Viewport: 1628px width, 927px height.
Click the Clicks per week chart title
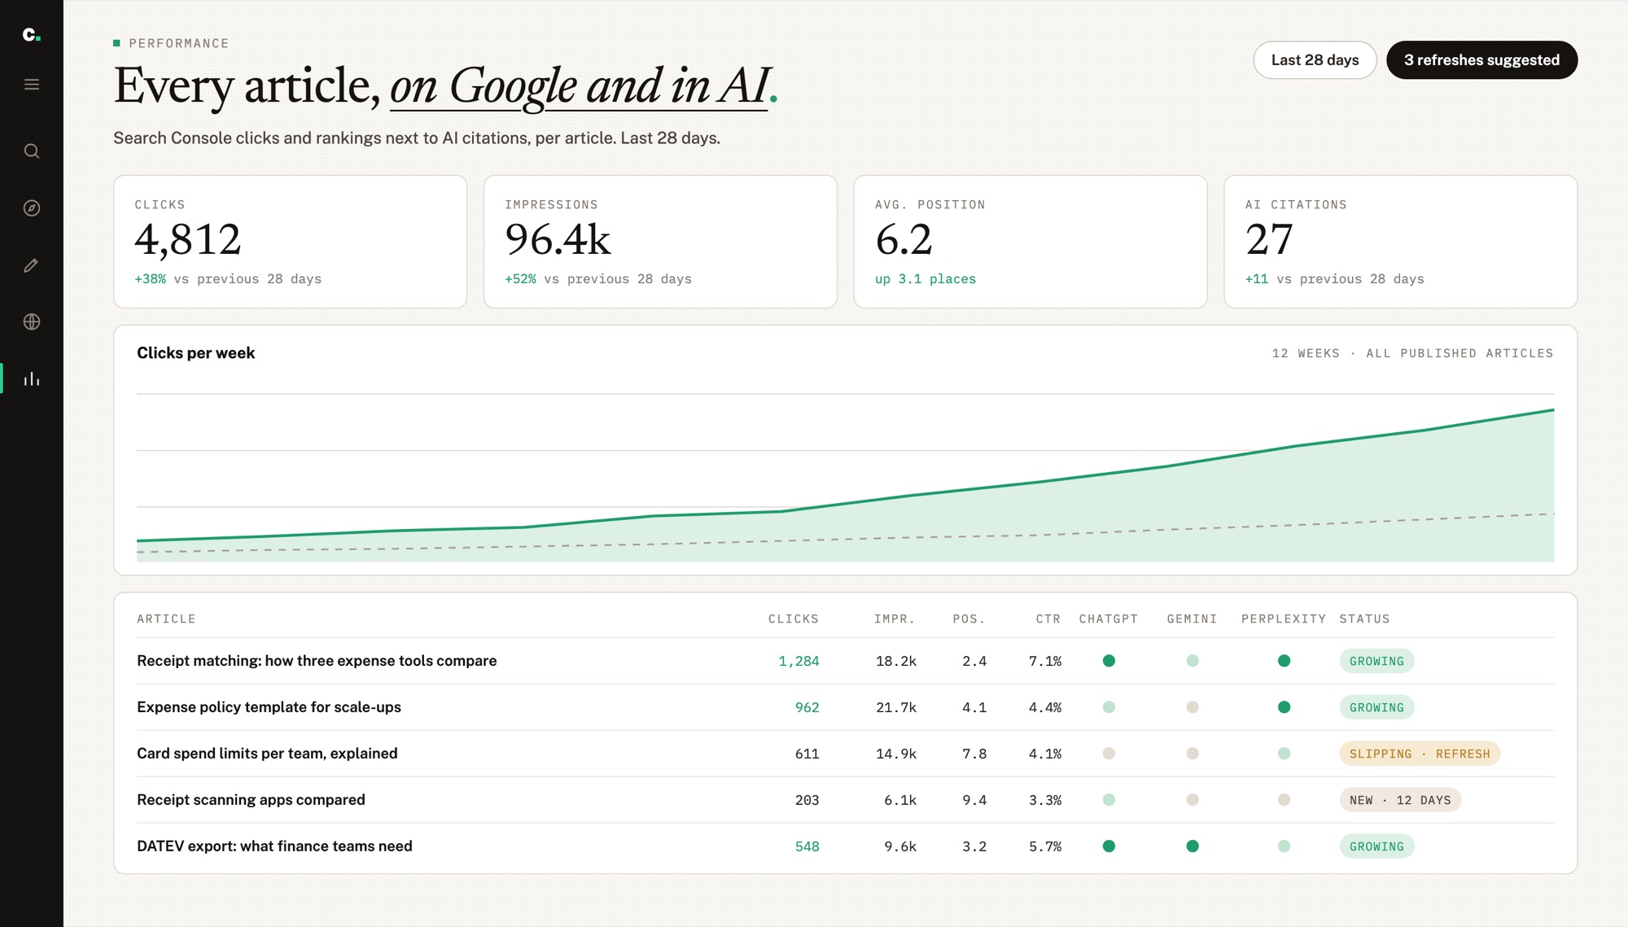(195, 353)
